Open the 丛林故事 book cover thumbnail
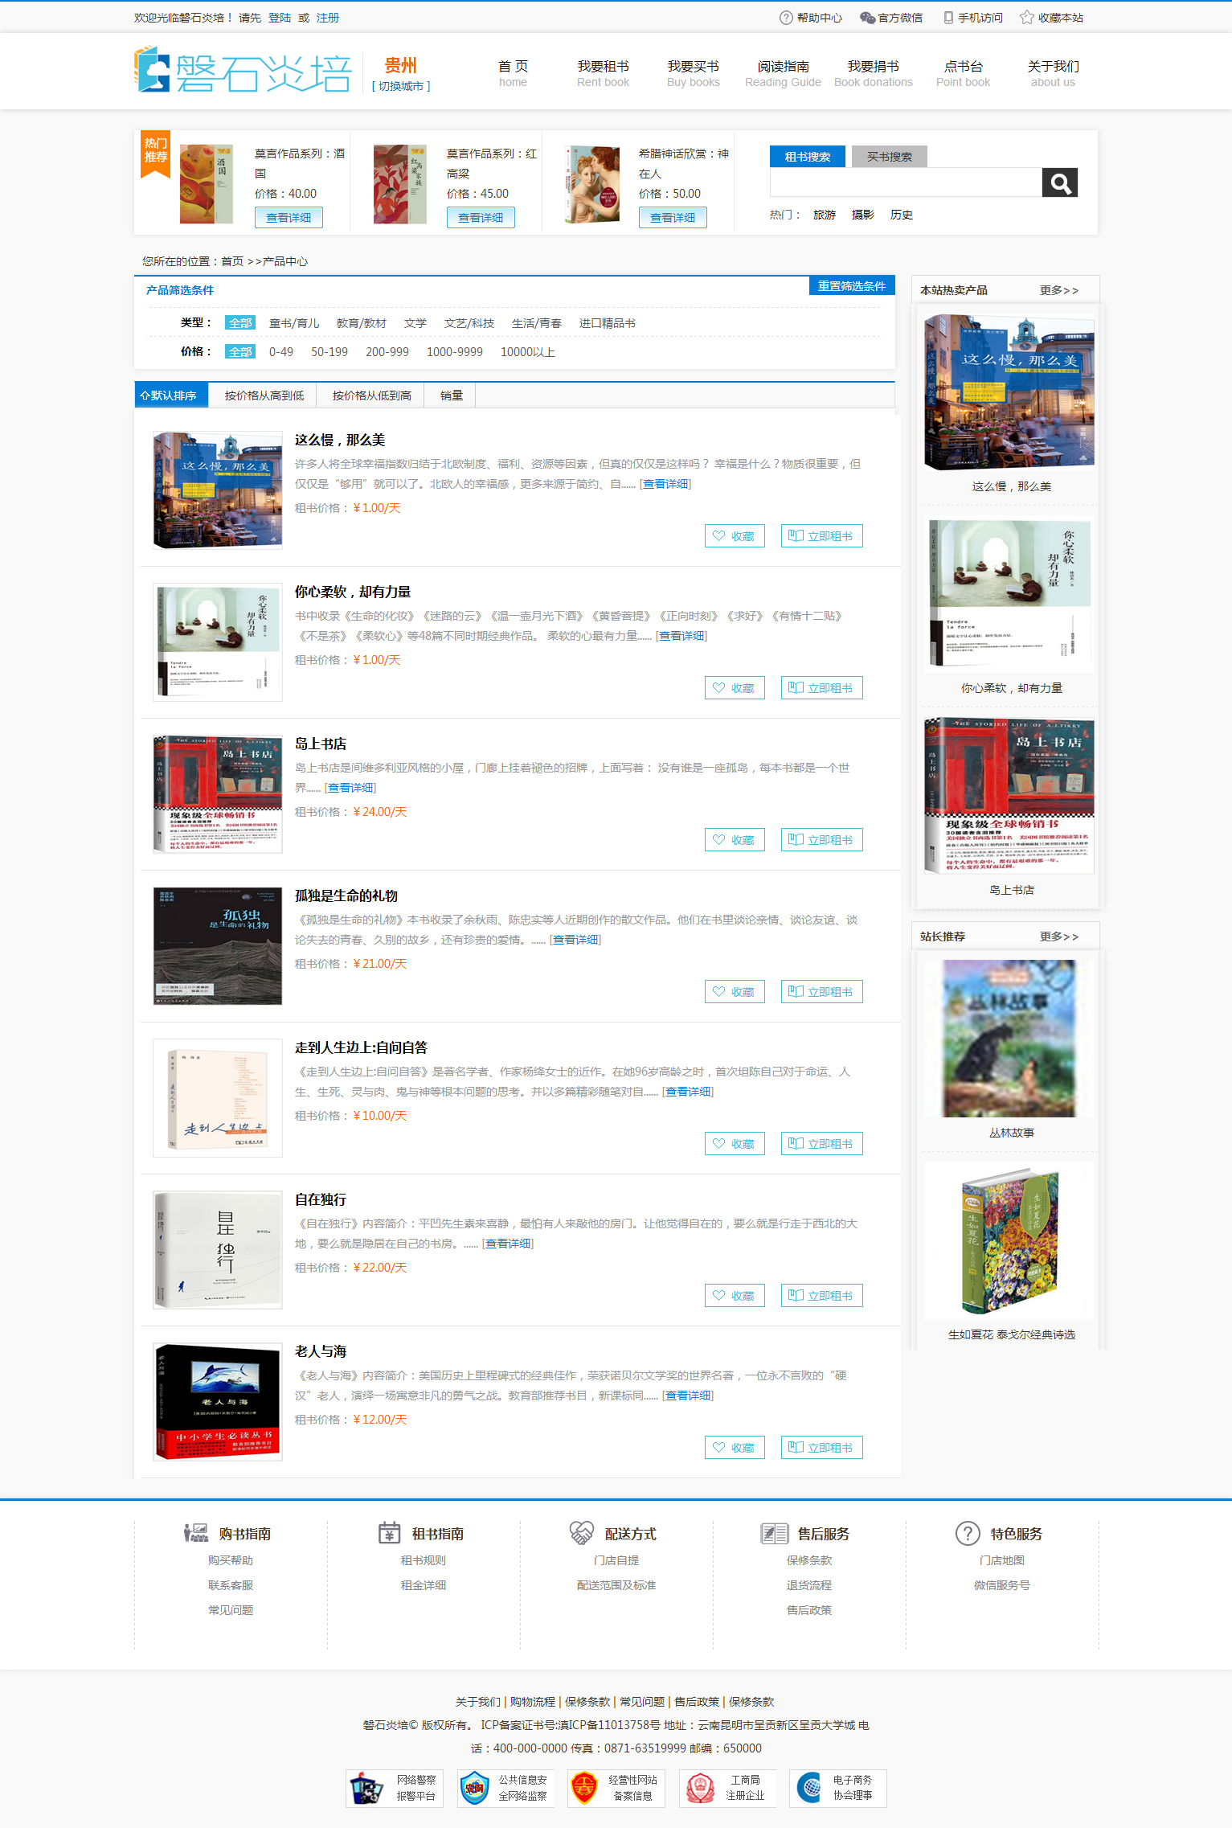Screen dimensions: 1232x1828 pos(1009,1039)
